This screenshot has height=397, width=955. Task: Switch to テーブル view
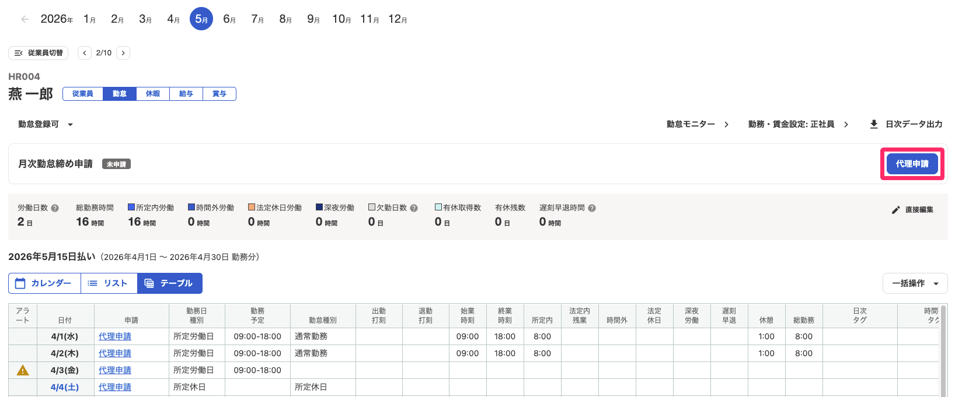[170, 283]
